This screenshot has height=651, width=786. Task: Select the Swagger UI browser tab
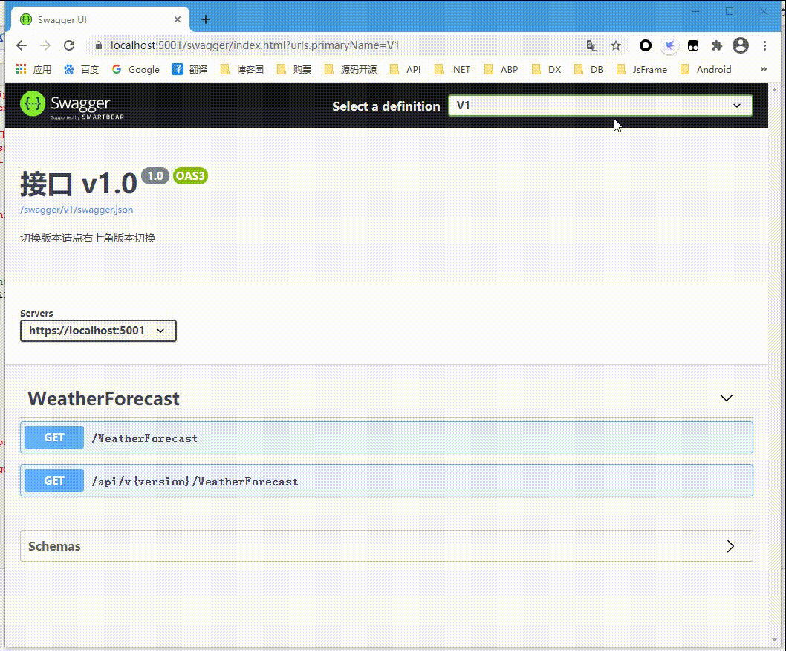click(x=100, y=19)
